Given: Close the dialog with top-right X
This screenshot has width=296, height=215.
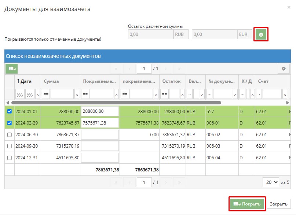Looking at the screenshot, I should click(x=289, y=7).
